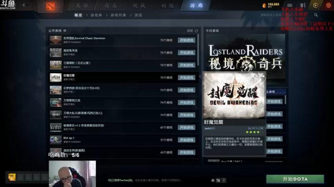
Task: Click the Dota Plus hexagon icon
Action: 316,5
